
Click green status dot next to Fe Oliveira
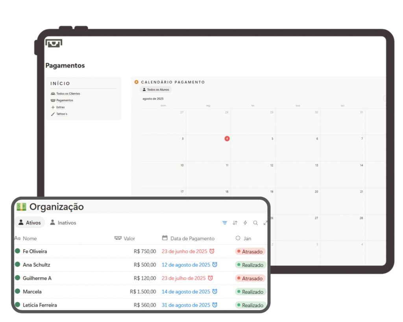(17, 251)
